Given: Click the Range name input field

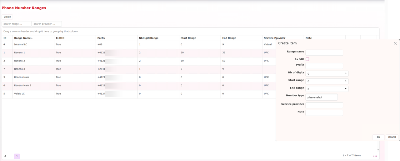Looking at the screenshot, I should click(x=324, y=53).
